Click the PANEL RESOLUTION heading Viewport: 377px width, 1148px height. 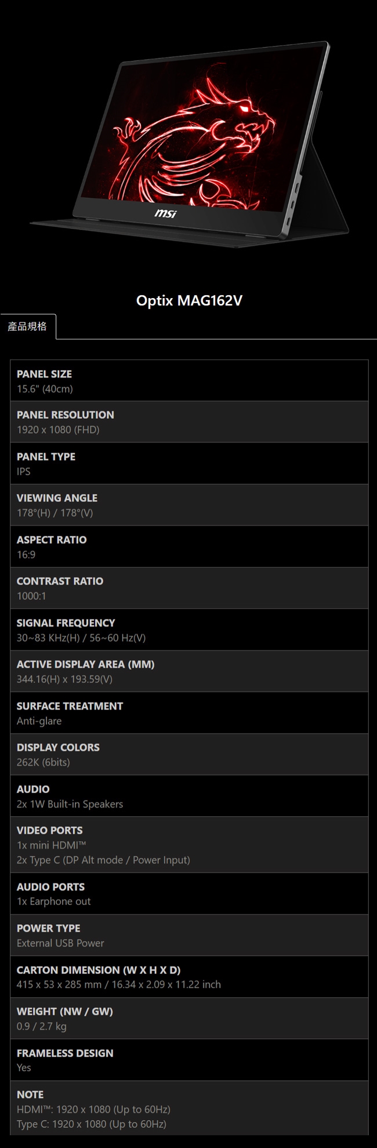tap(65, 415)
